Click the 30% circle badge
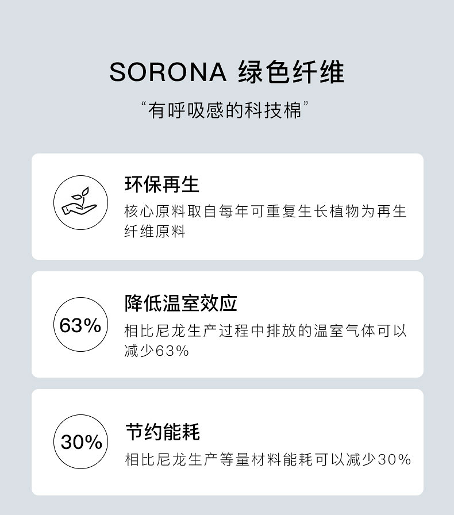The height and width of the screenshot is (515, 454). tap(80, 441)
